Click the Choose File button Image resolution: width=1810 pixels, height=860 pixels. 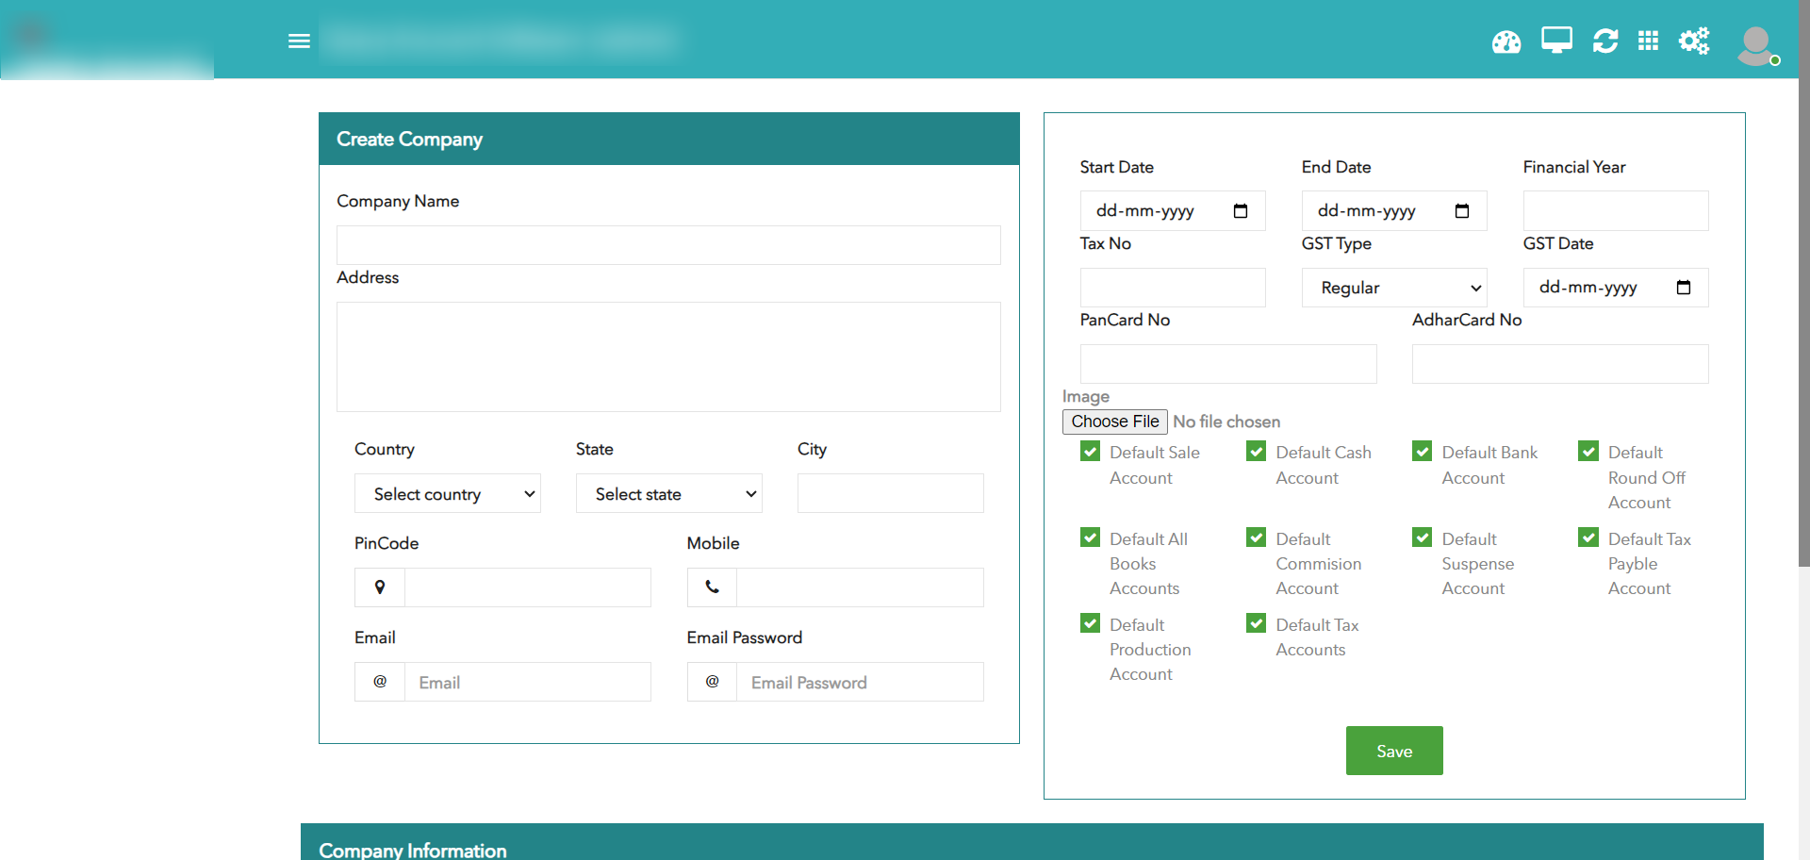1114,422
